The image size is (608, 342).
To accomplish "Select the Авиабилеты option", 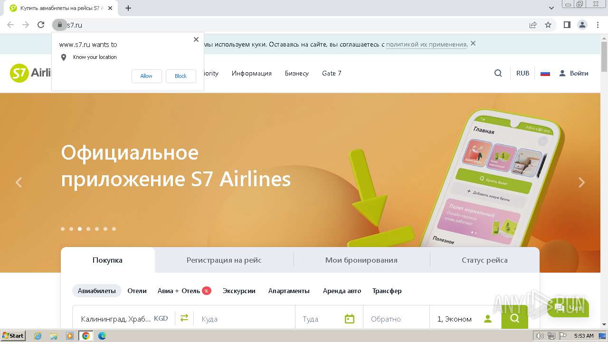I will [97, 291].
